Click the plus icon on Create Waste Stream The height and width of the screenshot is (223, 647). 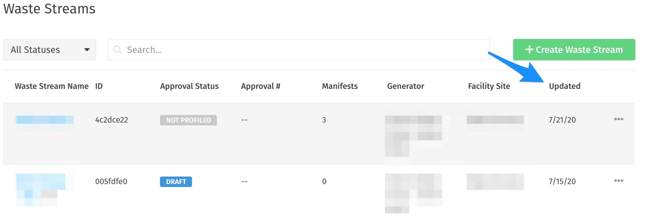point(529,49)
